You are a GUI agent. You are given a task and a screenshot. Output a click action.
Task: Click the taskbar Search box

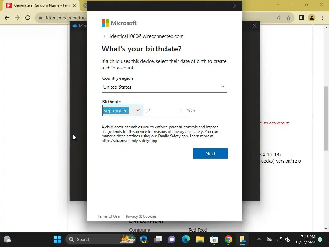[x=101, y=239]
